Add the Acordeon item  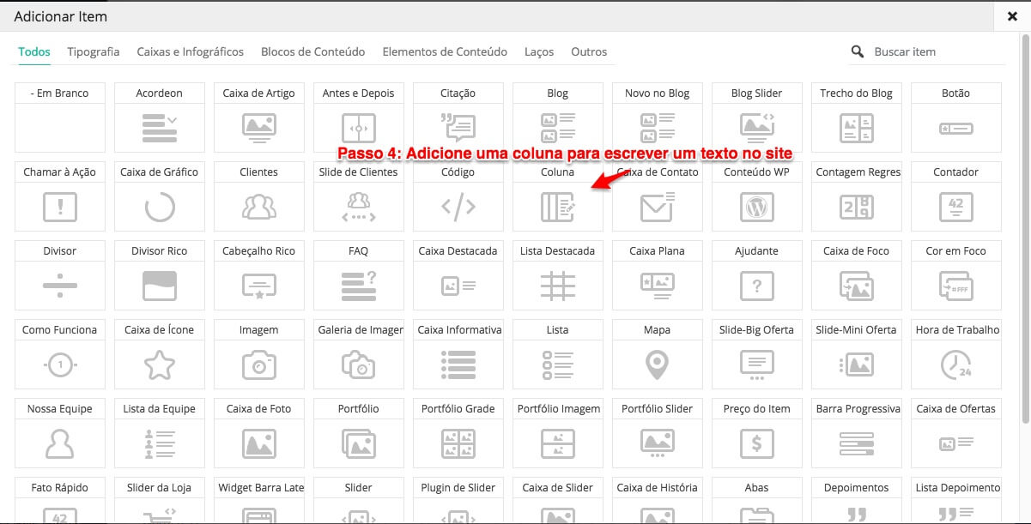point(160,128)
